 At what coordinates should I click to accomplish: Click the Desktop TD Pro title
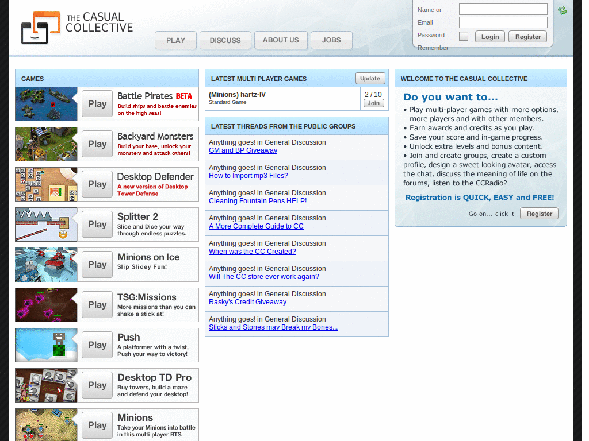click(x=154, y=377)
